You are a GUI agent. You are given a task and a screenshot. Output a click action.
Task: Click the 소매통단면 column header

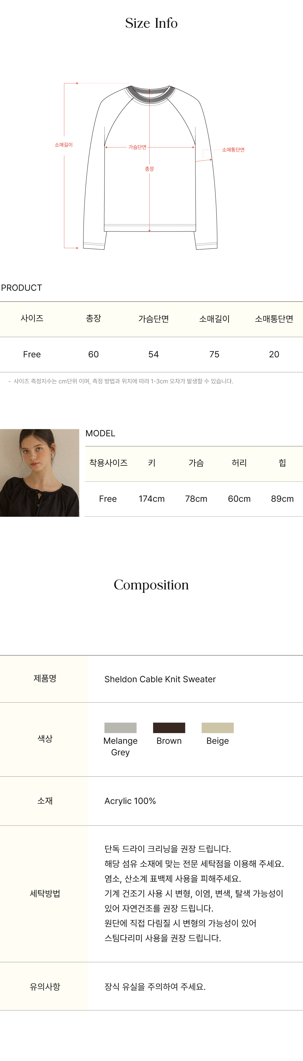pos(274,319)
